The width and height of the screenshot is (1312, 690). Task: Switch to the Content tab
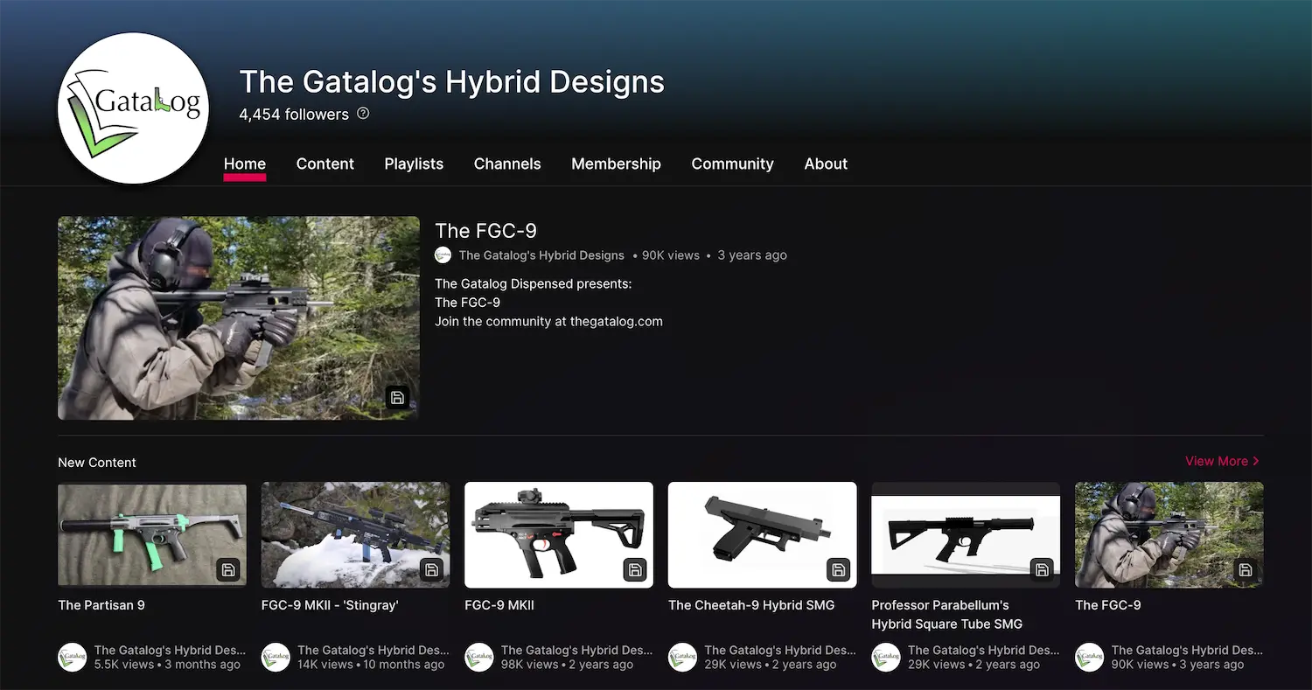pos(325,164)
